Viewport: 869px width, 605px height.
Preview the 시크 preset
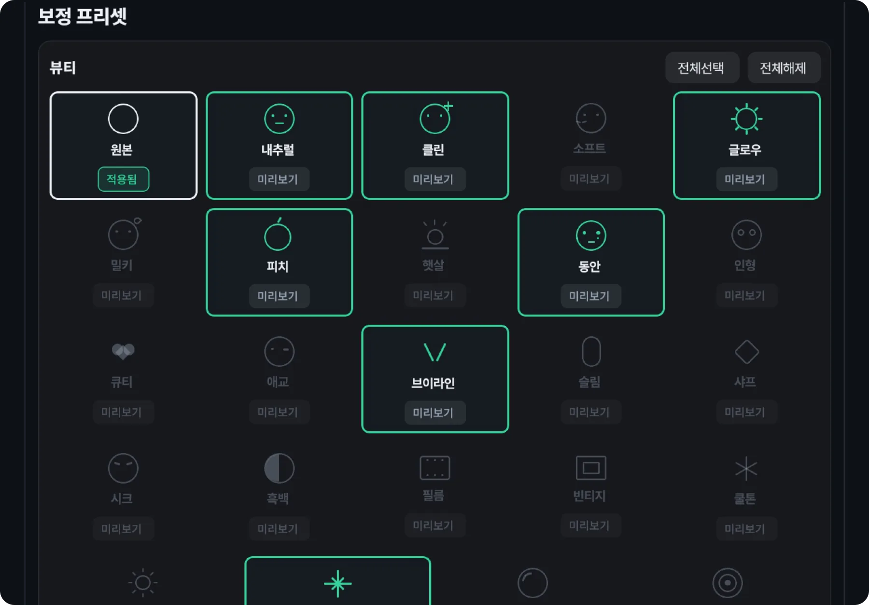[123, 529]
